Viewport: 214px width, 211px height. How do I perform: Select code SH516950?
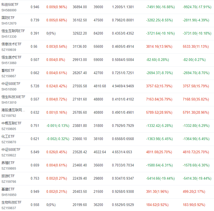[x=9, y=195]
